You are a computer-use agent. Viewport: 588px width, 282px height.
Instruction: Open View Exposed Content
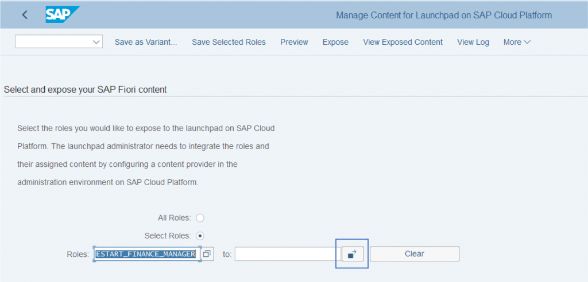click(403, 42)
